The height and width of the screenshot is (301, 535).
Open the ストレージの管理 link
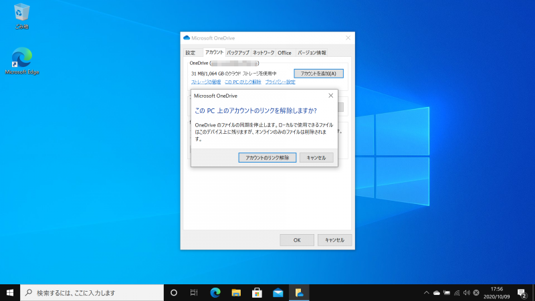pyautogui.click(x=206, y=82)
